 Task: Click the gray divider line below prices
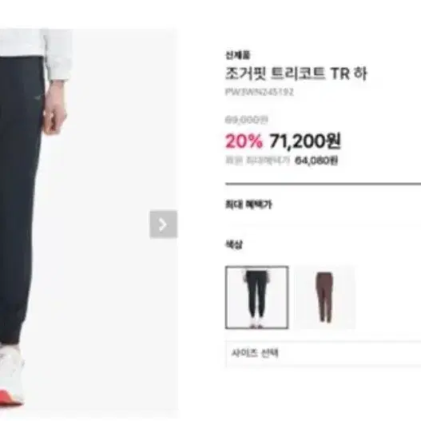click(323, 184)
